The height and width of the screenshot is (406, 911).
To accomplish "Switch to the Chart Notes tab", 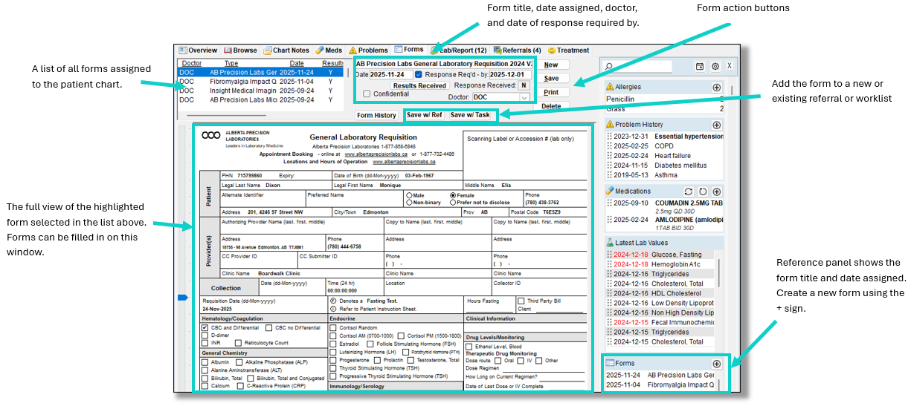I will click(286, 50).
